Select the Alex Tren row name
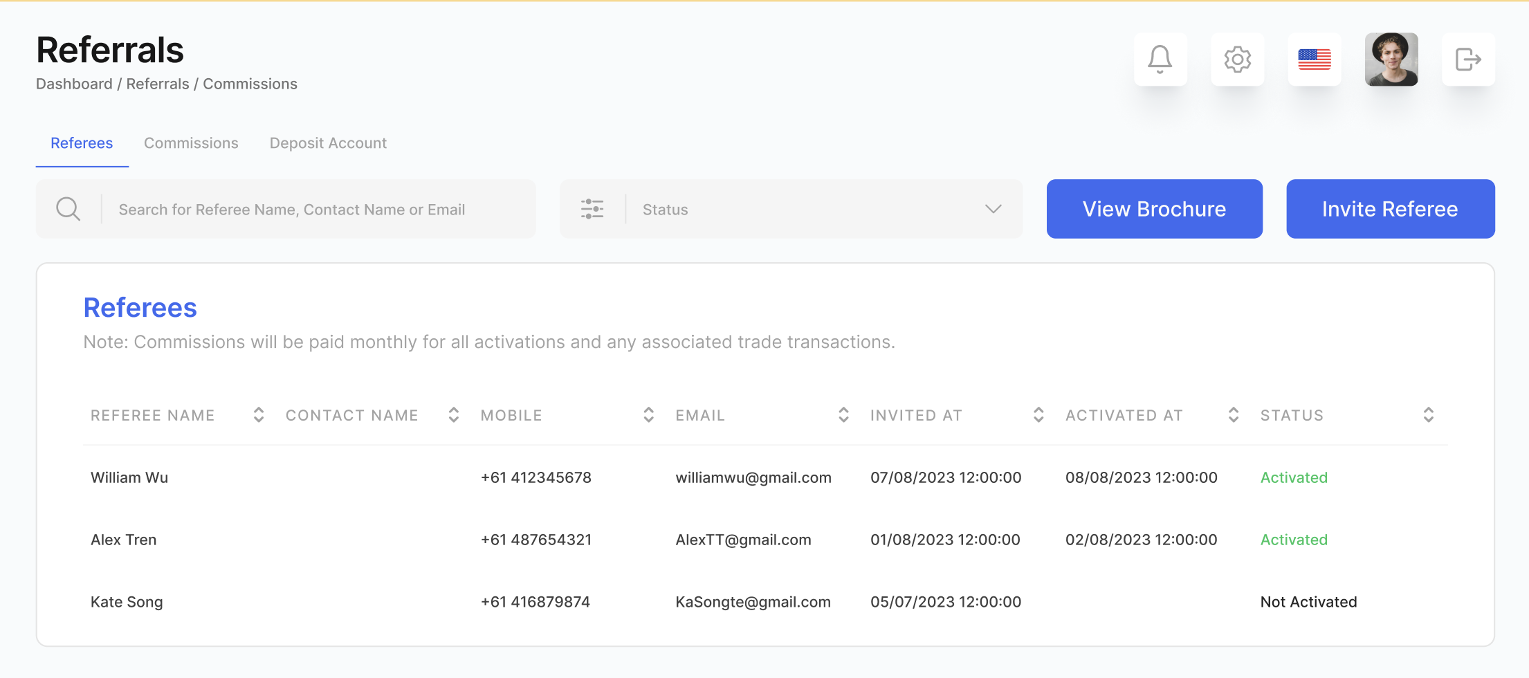 [x=124, y=540]
